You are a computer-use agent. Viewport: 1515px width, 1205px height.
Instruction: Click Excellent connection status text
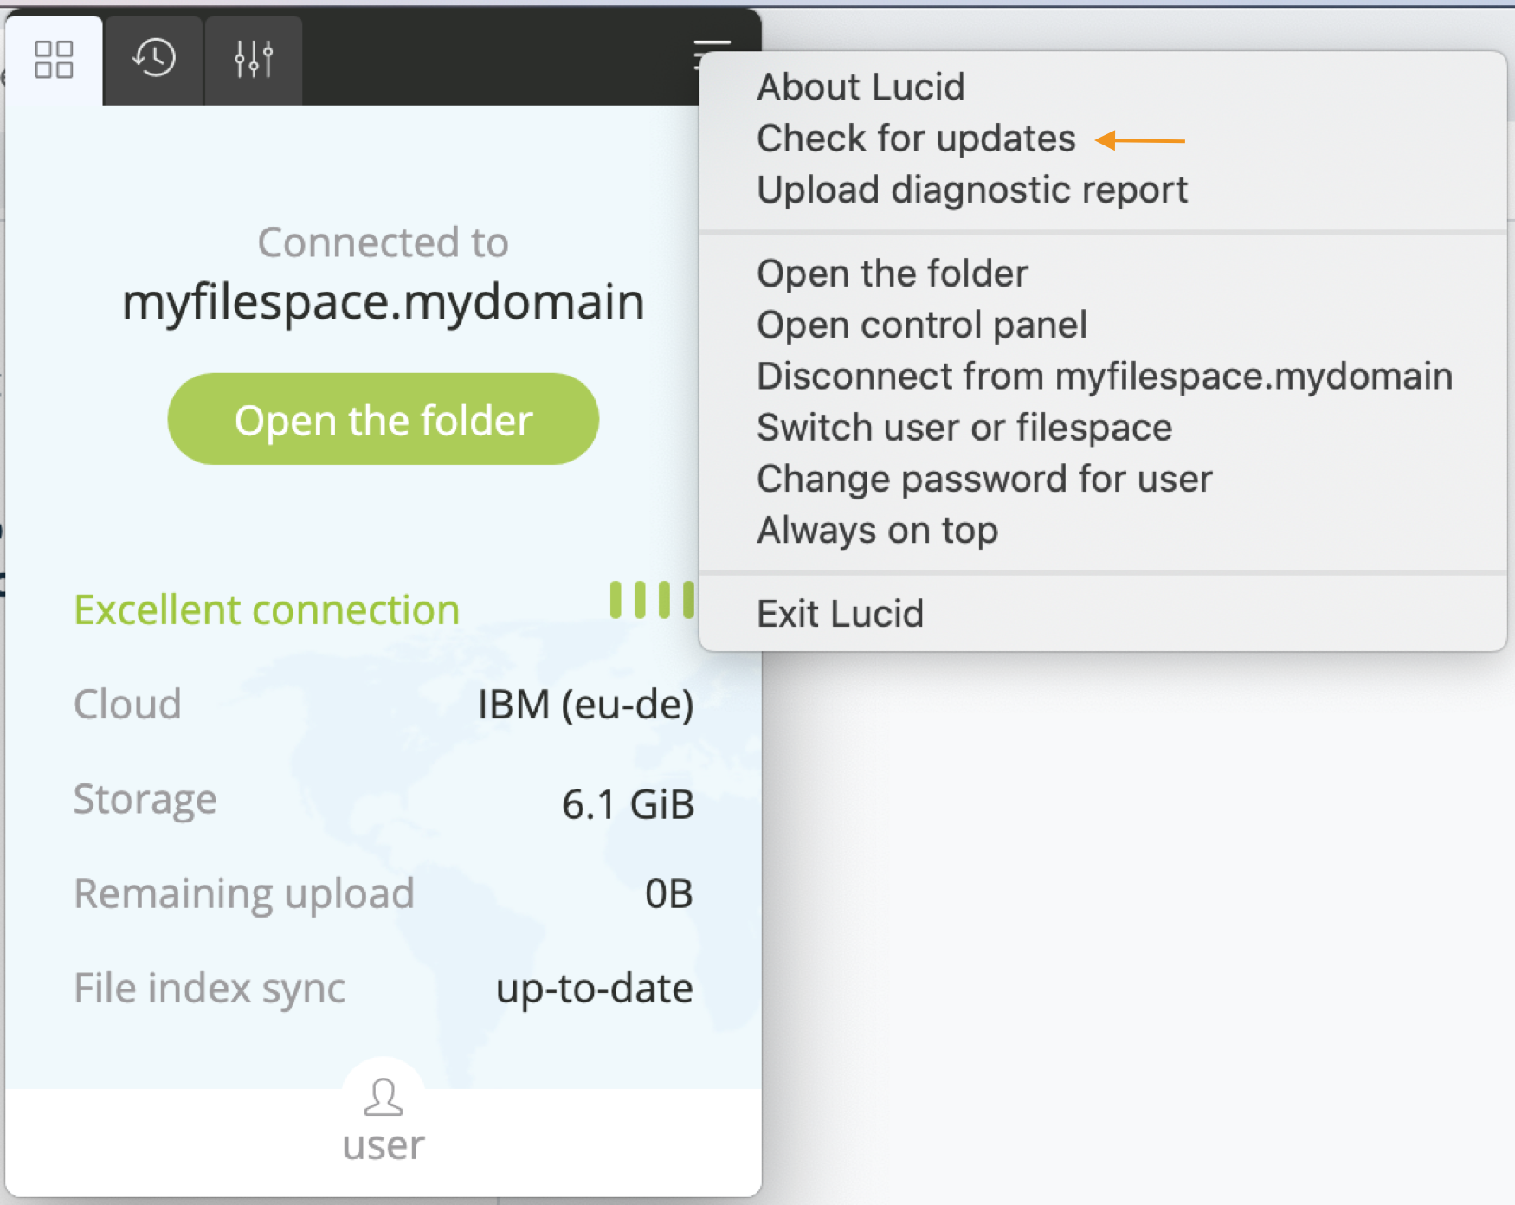[x=267, y=609]
